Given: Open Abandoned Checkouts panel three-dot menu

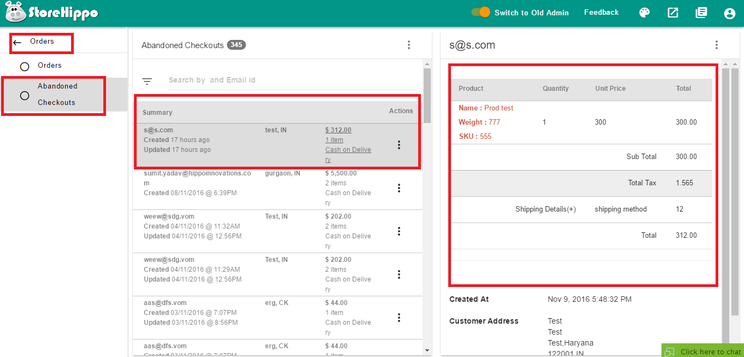Looking at the screenshot, I should pyautogui.click(x=409, y=45).
